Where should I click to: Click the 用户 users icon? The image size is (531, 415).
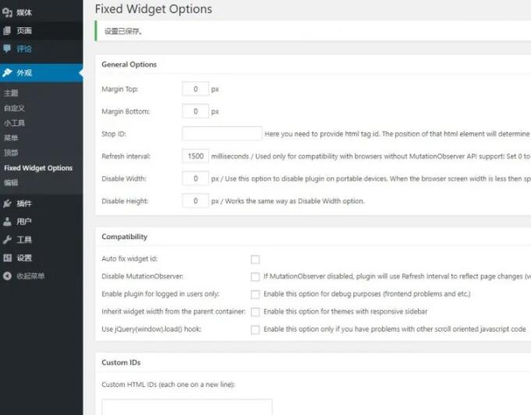coord(7,222)
